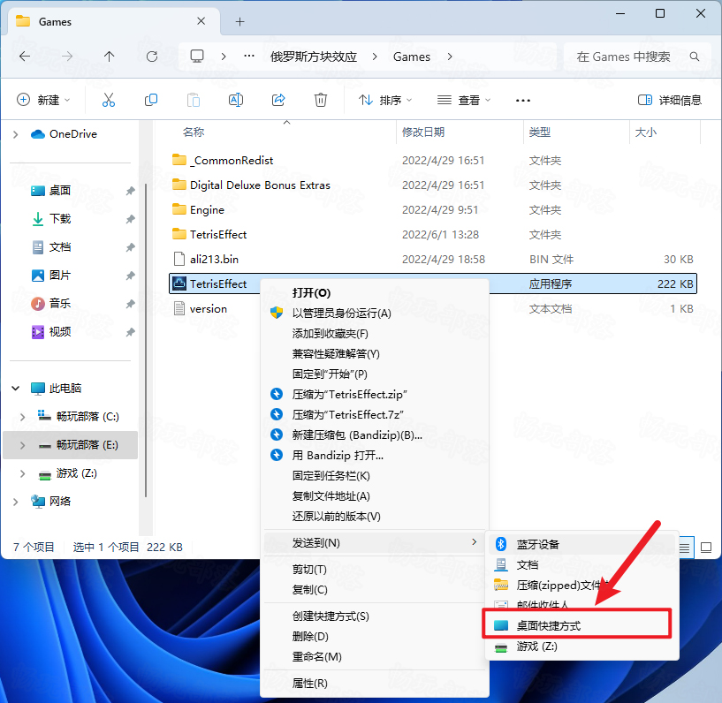Expand the 畅玩部落 (E:) drive node
Screen dimensions: 722x703
(23, 445)
